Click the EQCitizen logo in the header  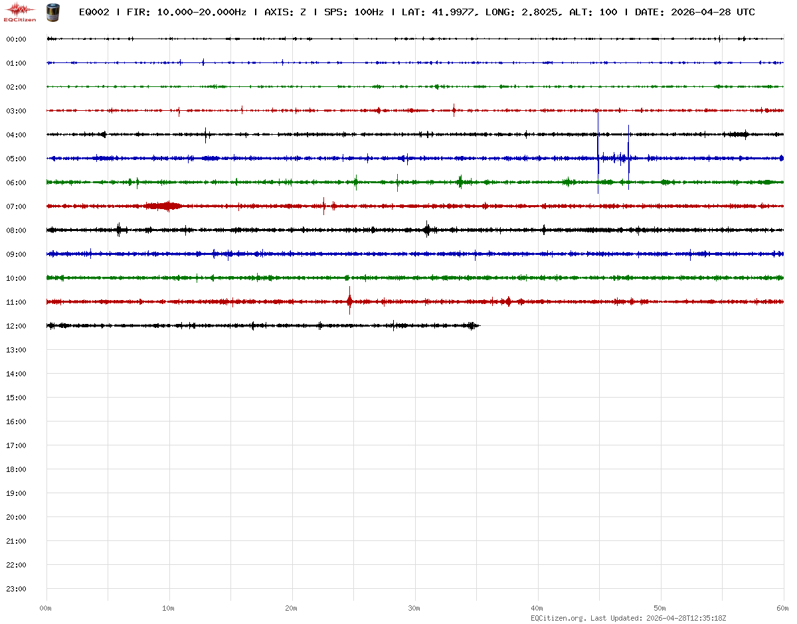(20, 11)
